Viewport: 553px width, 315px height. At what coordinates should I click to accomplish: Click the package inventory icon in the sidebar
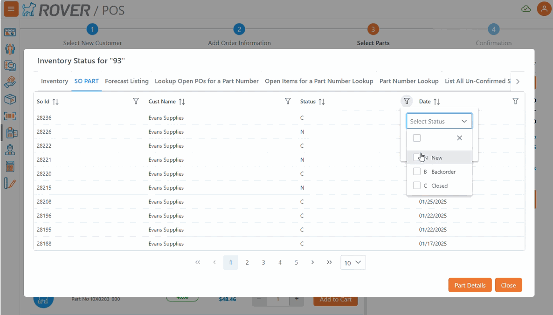pyautogui.click(x=10, y=99)
